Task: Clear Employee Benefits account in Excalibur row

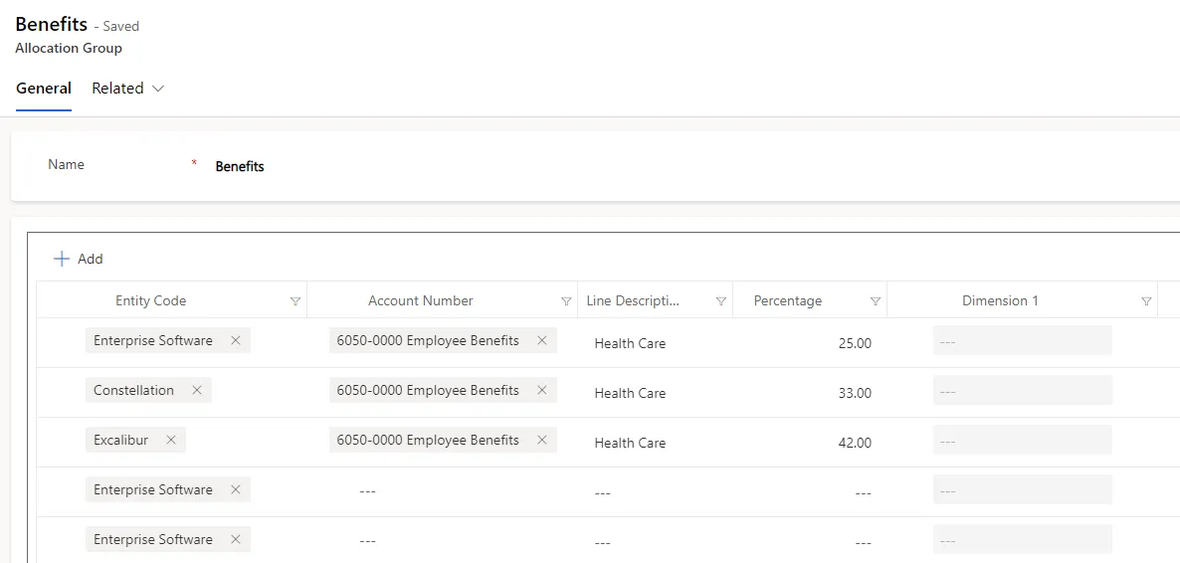Action: tap(542, 440)
